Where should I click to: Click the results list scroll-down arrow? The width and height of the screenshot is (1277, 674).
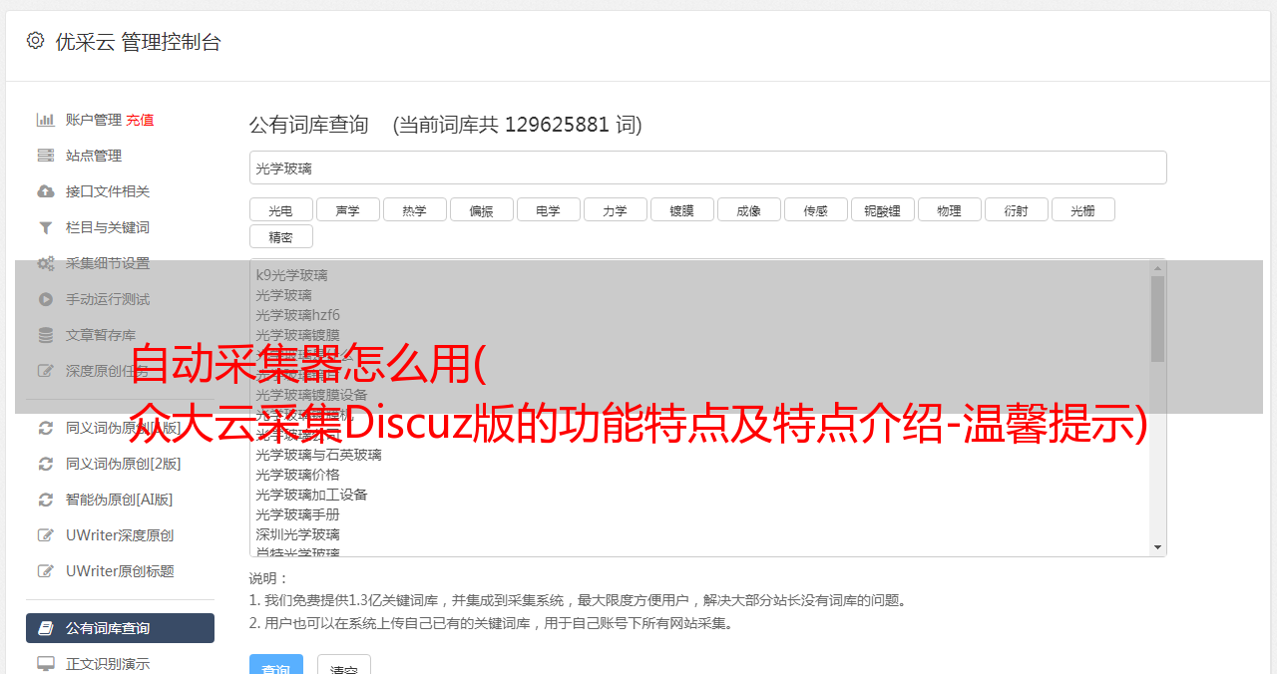pos(1157,547)
